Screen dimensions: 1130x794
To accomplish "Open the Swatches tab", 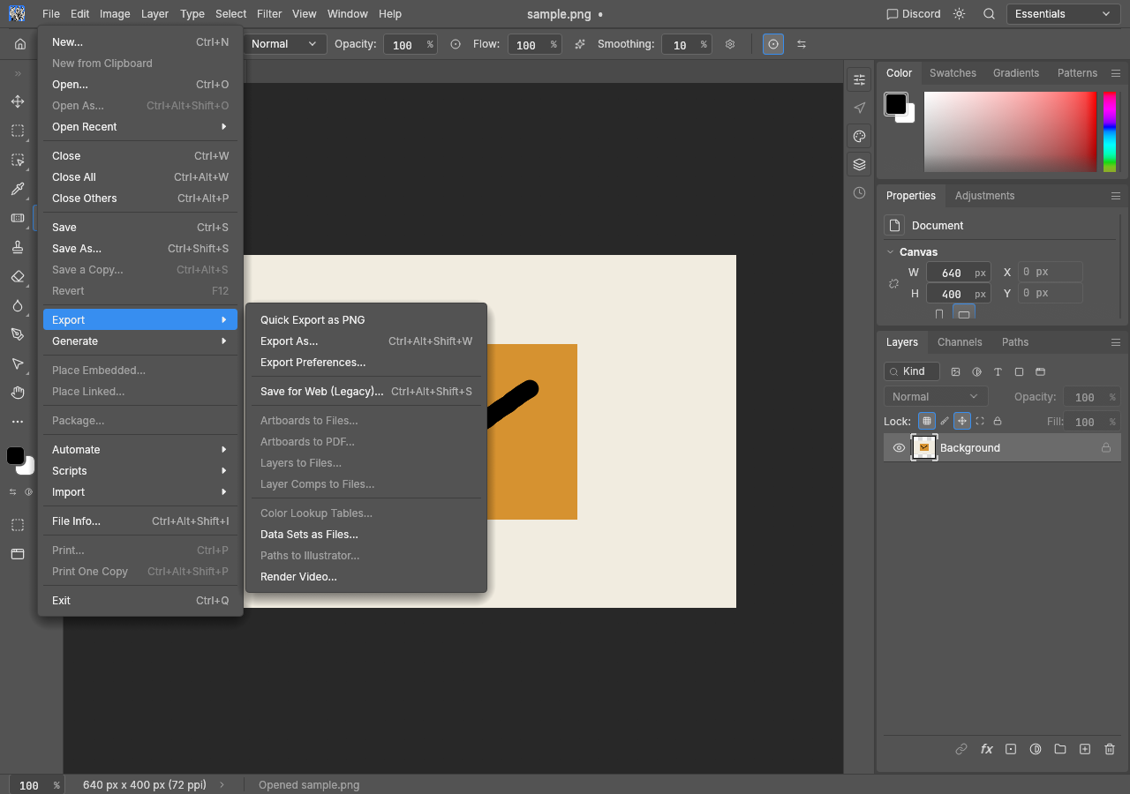I will point(953,73).
